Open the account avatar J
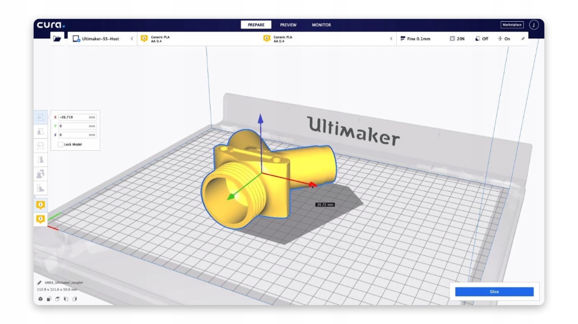 coord(534,25)
